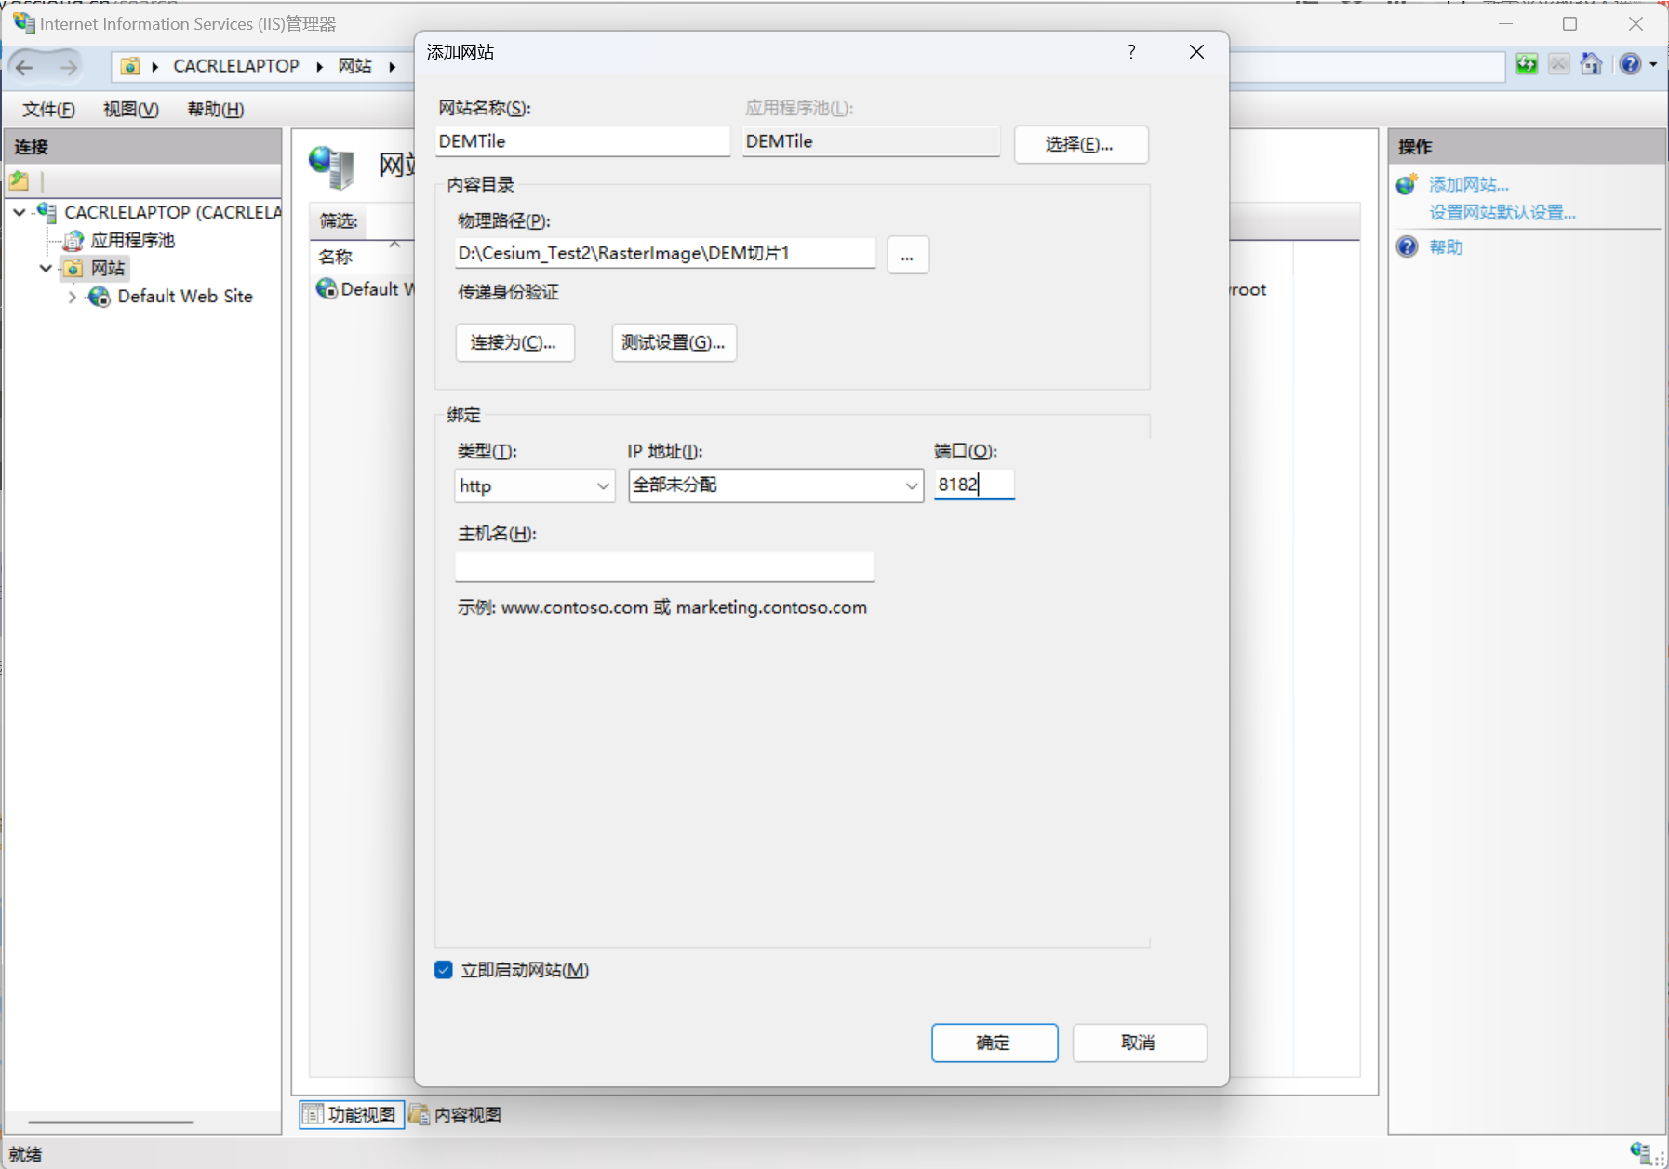Viewport: 1669px width, 1169px height.
Task: Expand the arrow after 网站 in address bar
Action: 393,66
